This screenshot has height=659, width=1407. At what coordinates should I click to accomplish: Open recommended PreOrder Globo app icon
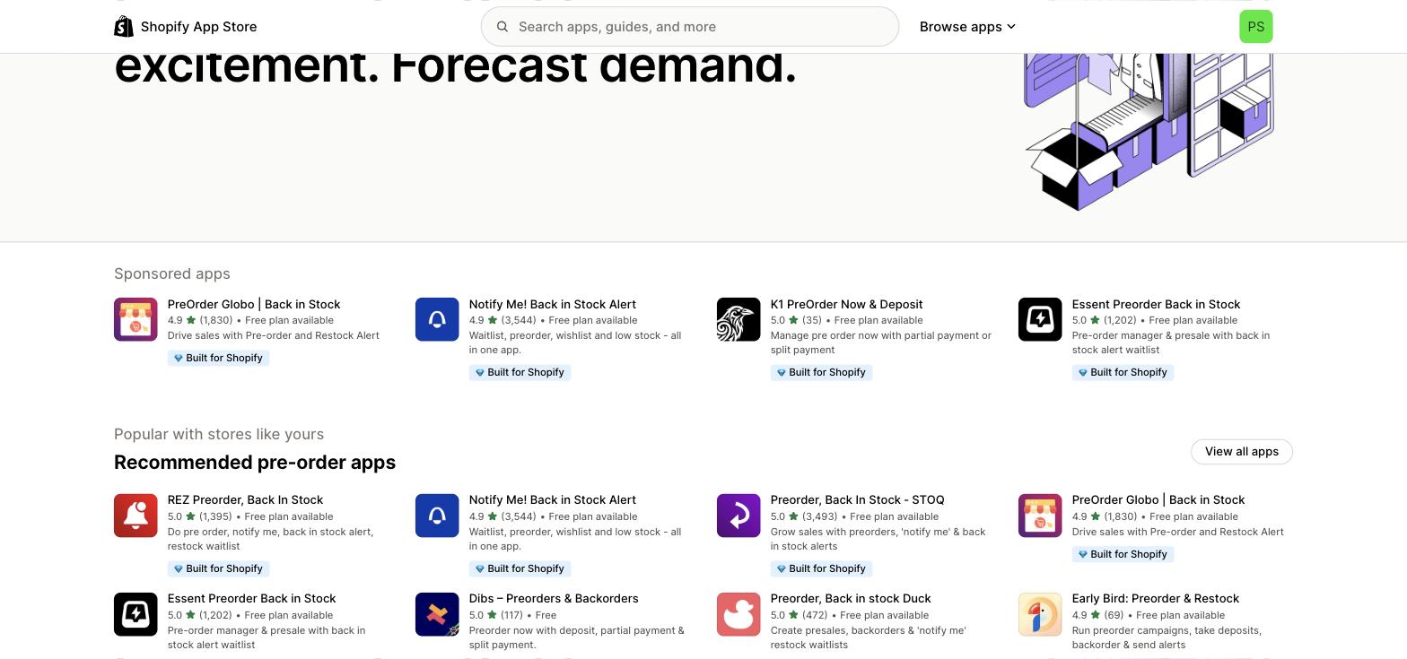(1040, 516)
